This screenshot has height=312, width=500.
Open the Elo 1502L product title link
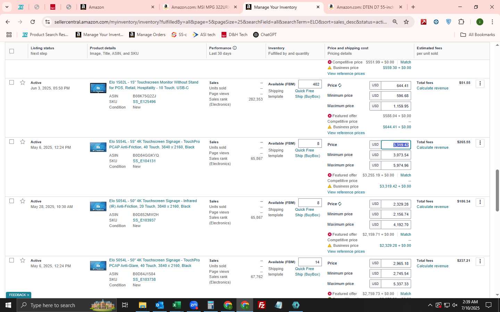[x=154, y=85]
